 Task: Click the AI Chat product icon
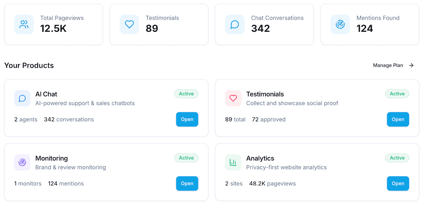point(22,98)
